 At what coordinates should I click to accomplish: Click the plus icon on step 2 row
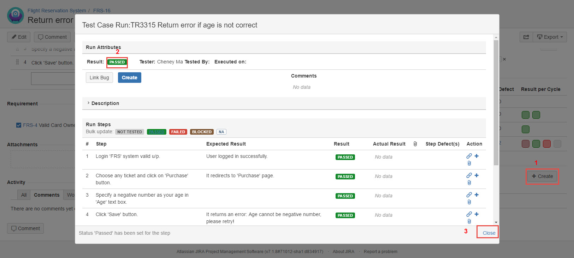(477, 175)
